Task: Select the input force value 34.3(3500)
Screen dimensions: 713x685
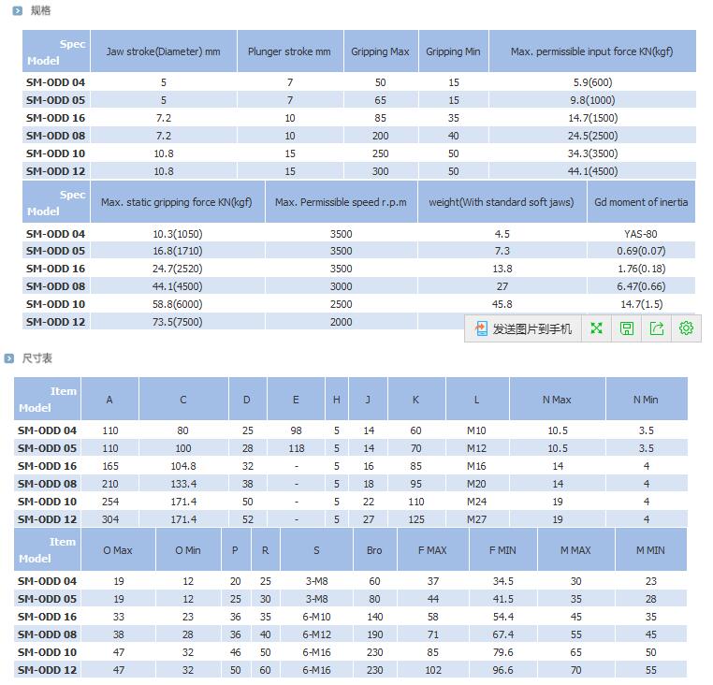Action: point(593,153)
